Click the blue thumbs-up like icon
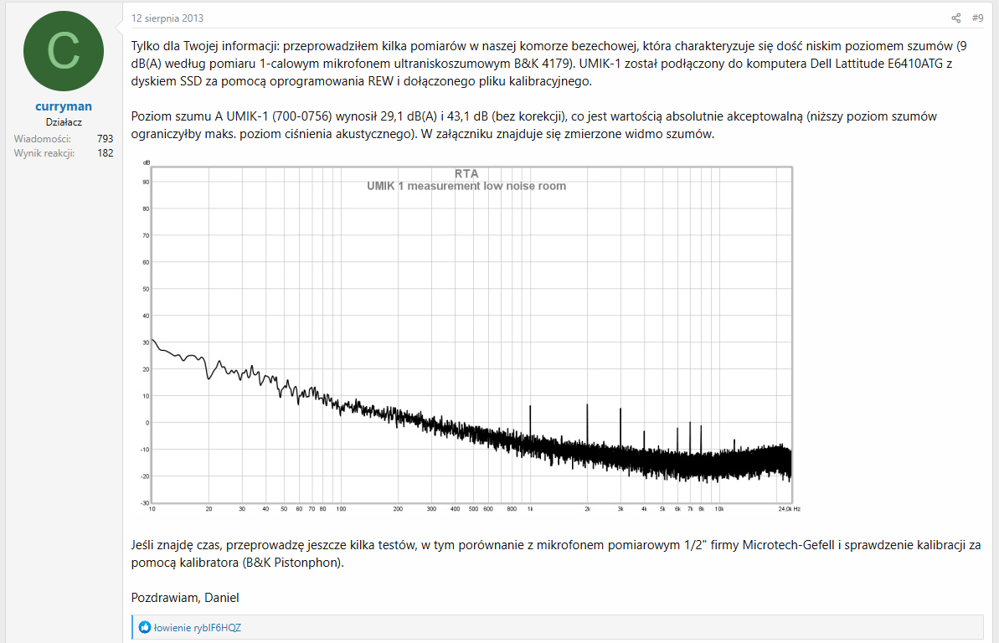999x643 pixels. tap(145, 627)
